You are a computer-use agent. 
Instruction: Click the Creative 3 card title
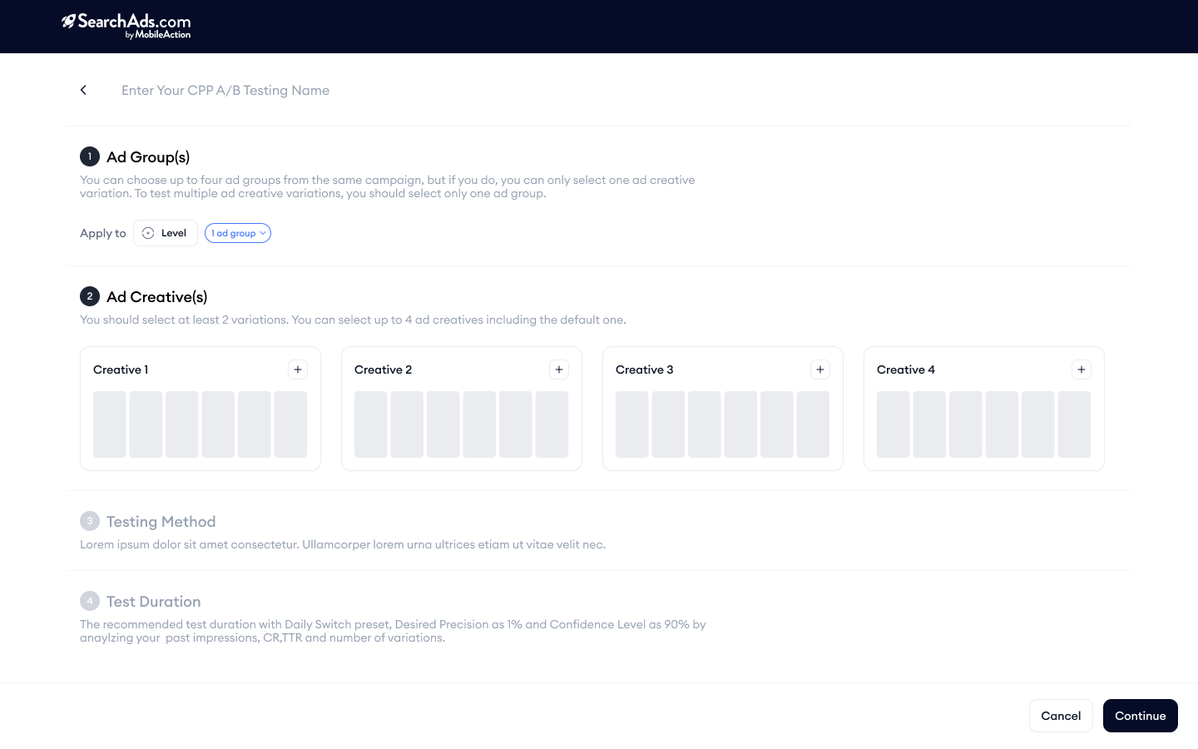644,369
